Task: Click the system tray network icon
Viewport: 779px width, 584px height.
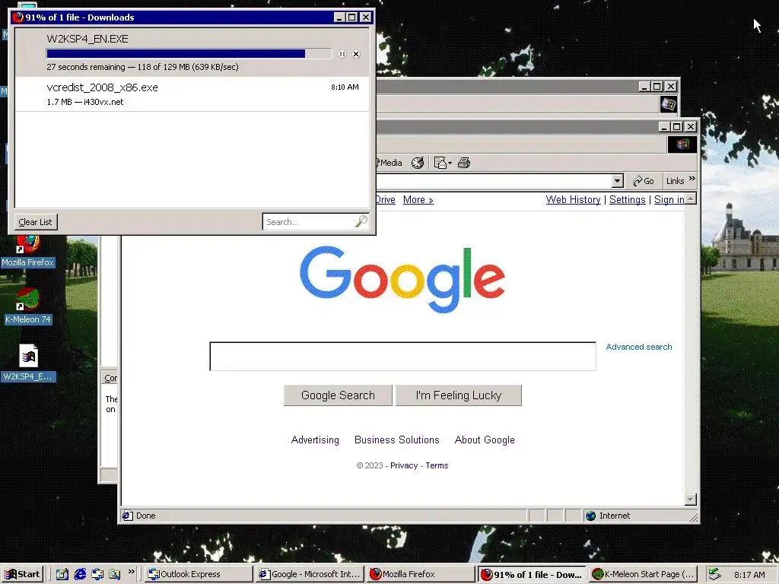Action: pos(714,574)
